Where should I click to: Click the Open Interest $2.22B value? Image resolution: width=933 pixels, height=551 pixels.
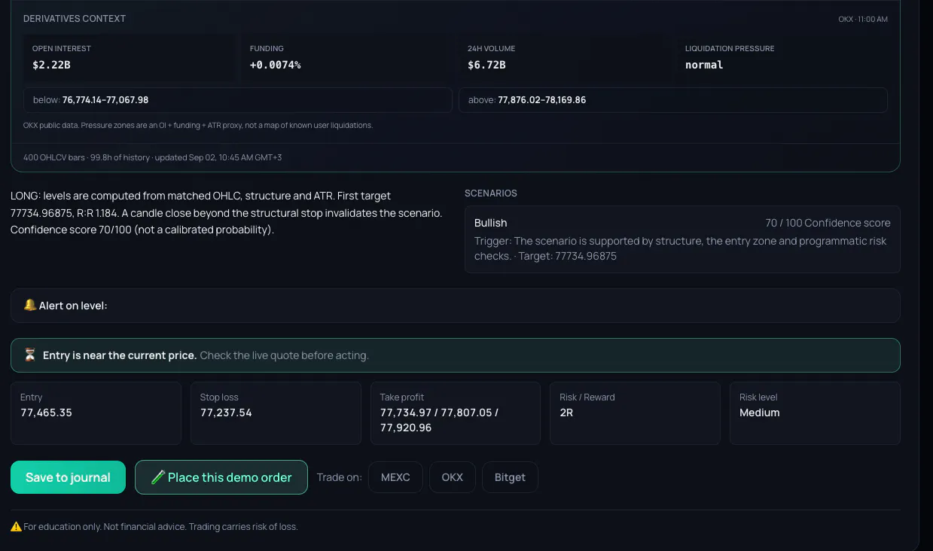(51, 65)
